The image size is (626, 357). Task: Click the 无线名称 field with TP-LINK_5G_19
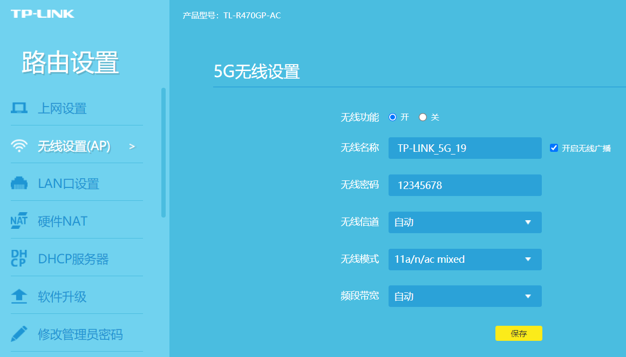pos(465,148)
